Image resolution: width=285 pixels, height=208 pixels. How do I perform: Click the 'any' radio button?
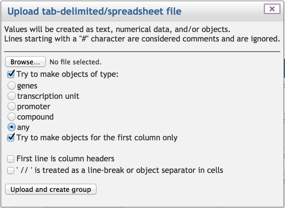[x=11, y=127]
